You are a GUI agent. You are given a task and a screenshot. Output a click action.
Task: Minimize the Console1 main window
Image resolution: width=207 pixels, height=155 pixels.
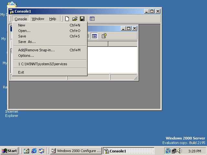tap(147, 11)
